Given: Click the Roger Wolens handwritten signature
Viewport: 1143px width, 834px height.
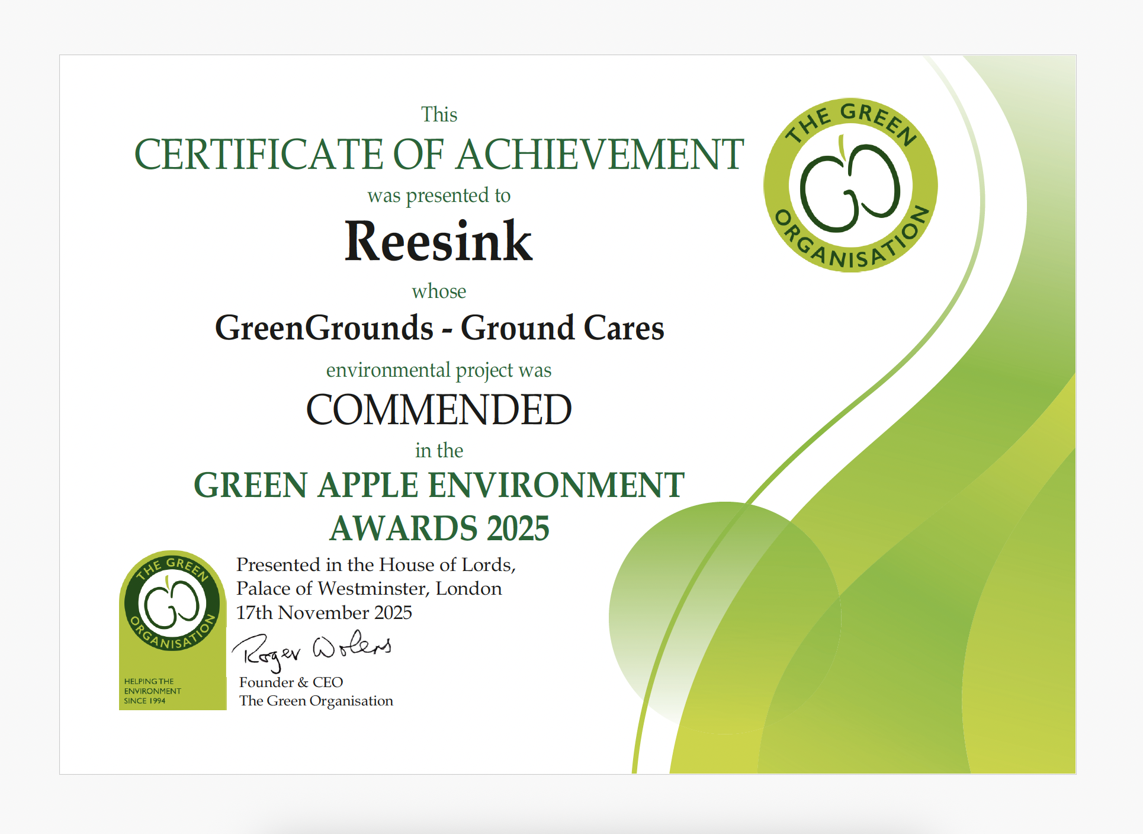Looking at the screenshot, I should 312,650.
